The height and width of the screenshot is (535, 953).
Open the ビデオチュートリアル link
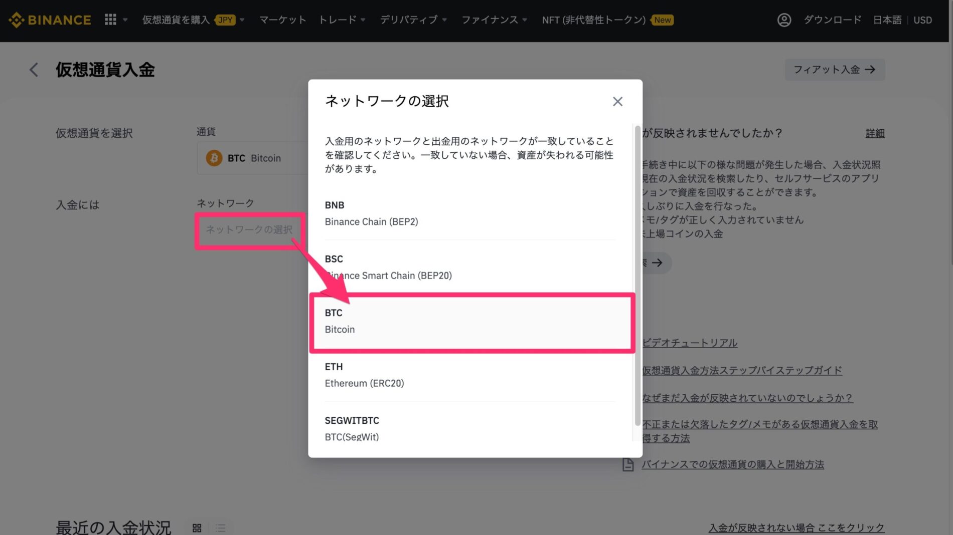690,343
